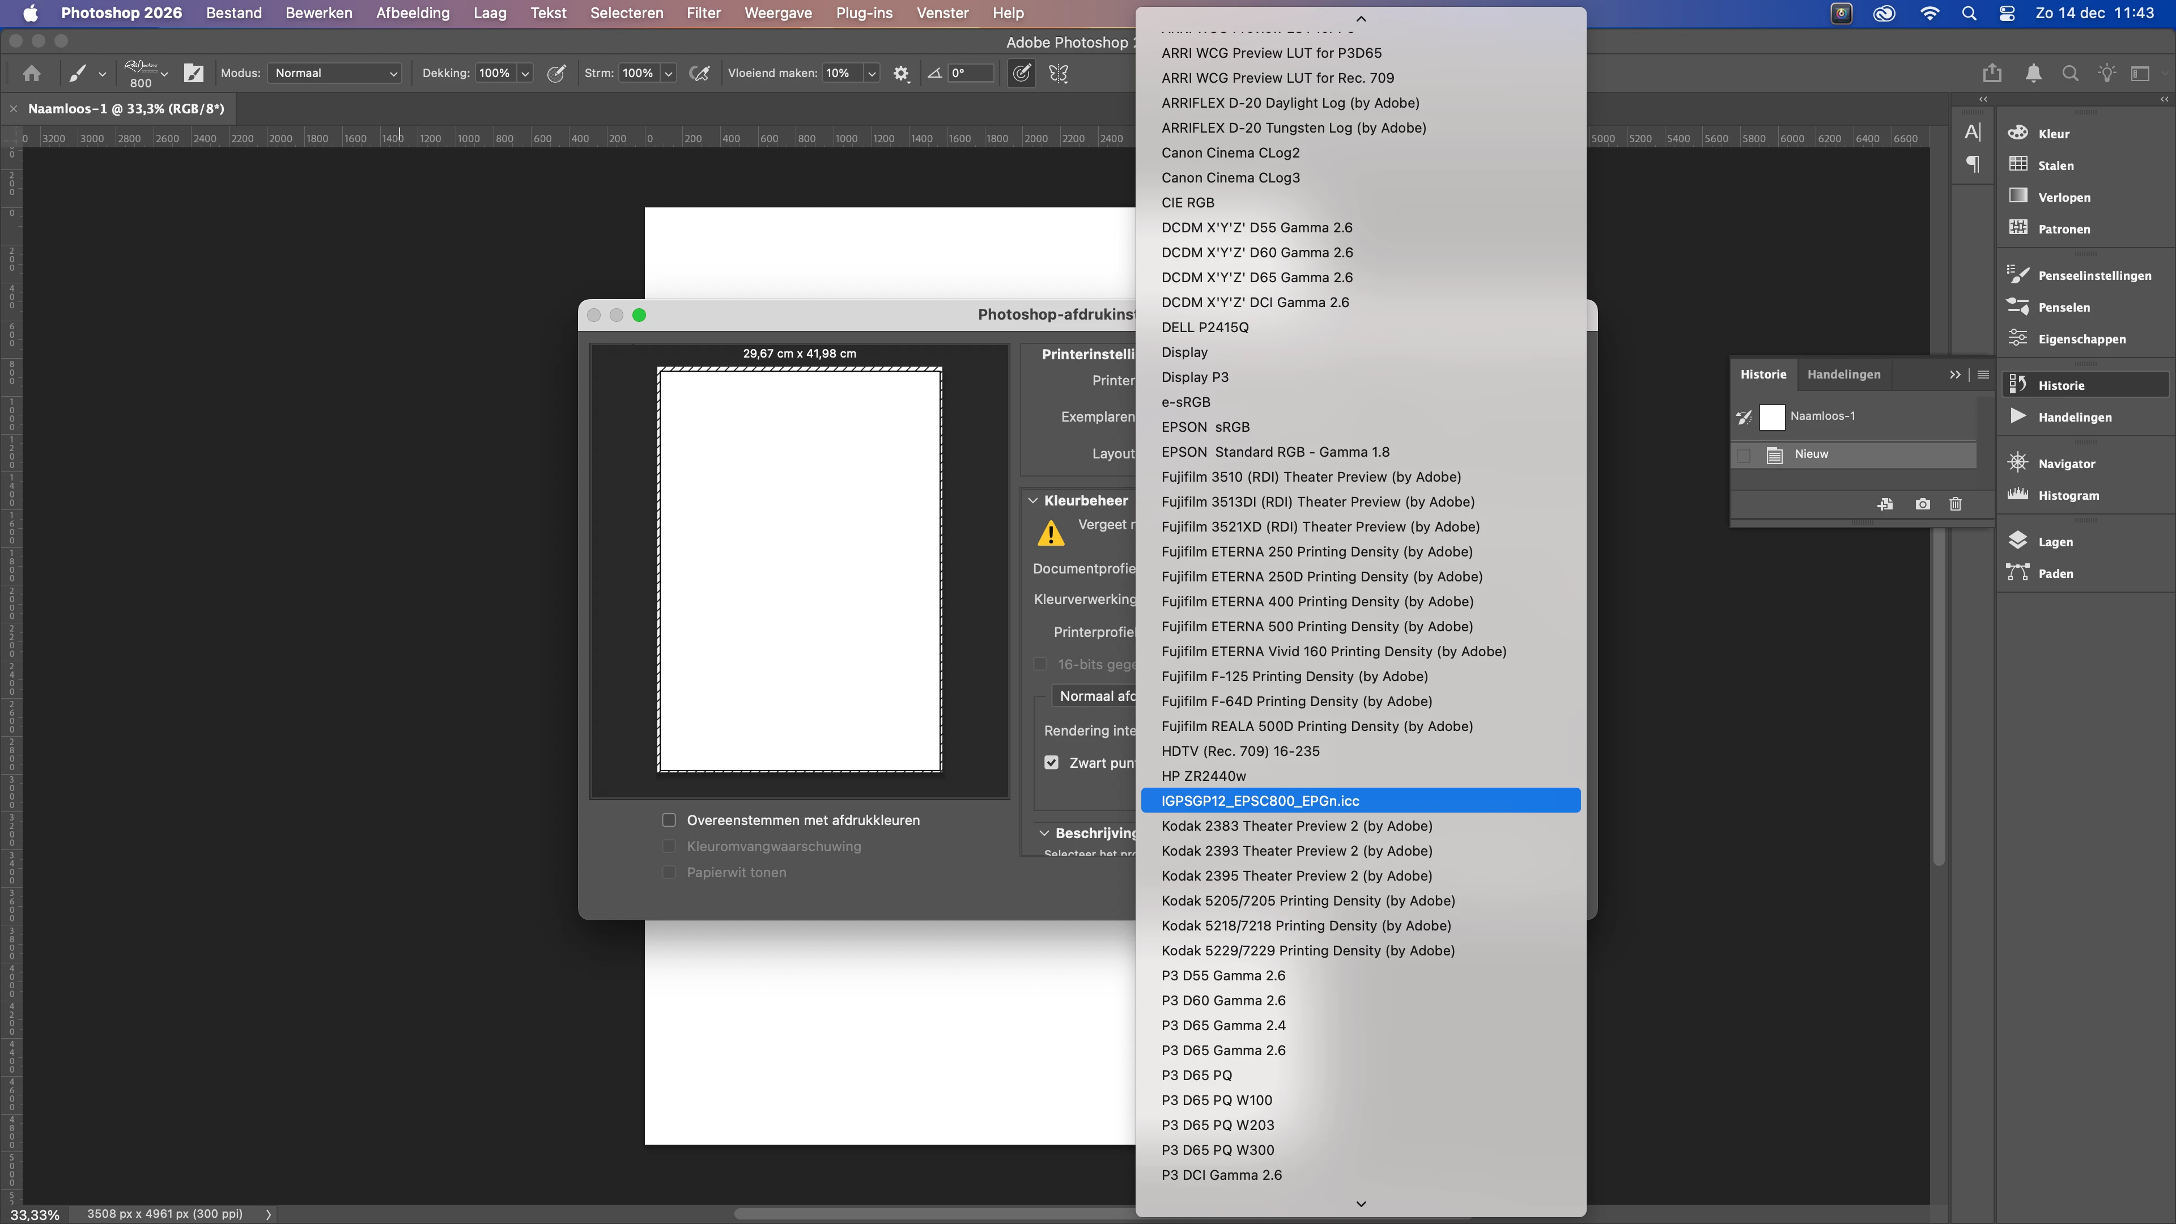The image size is (2176, 1224).
Task: Switch to the Handelingen tab
Action: pos(1843,374)
